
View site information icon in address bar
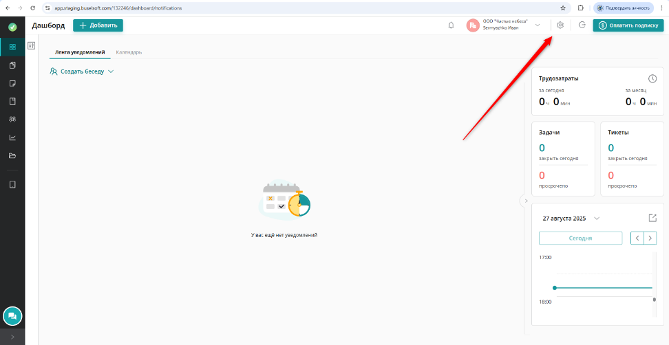[x=47, y=8]
